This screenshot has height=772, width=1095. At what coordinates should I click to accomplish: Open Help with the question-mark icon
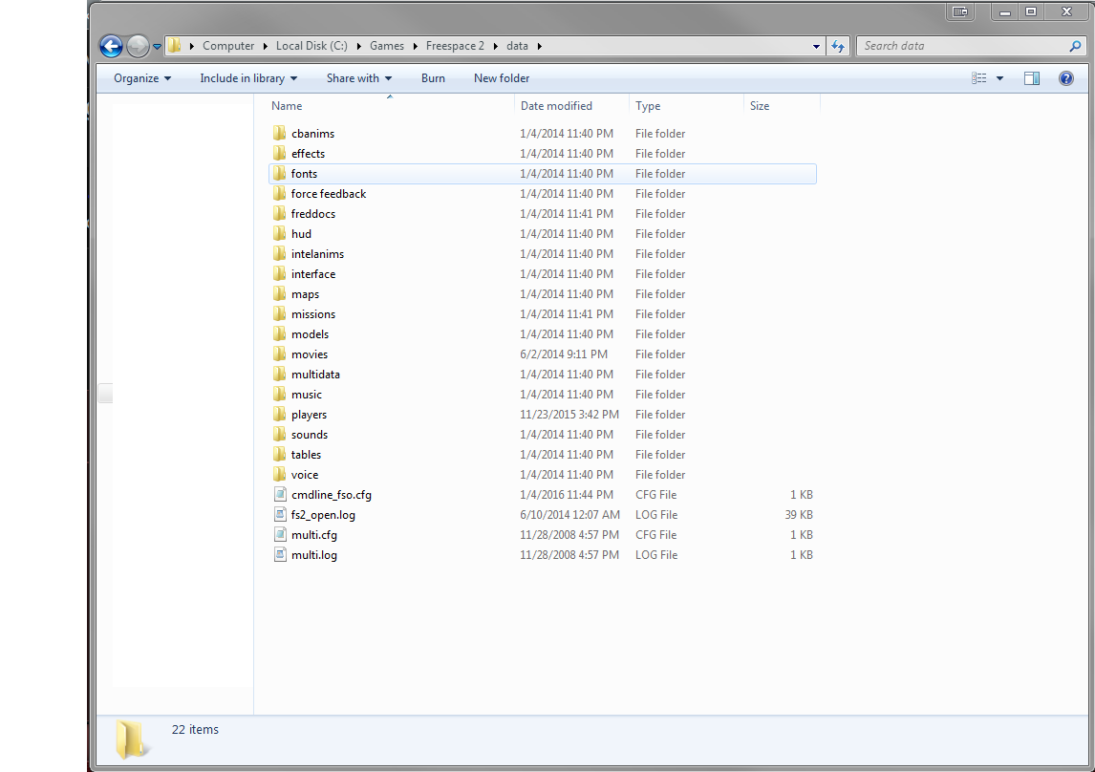1065,78
